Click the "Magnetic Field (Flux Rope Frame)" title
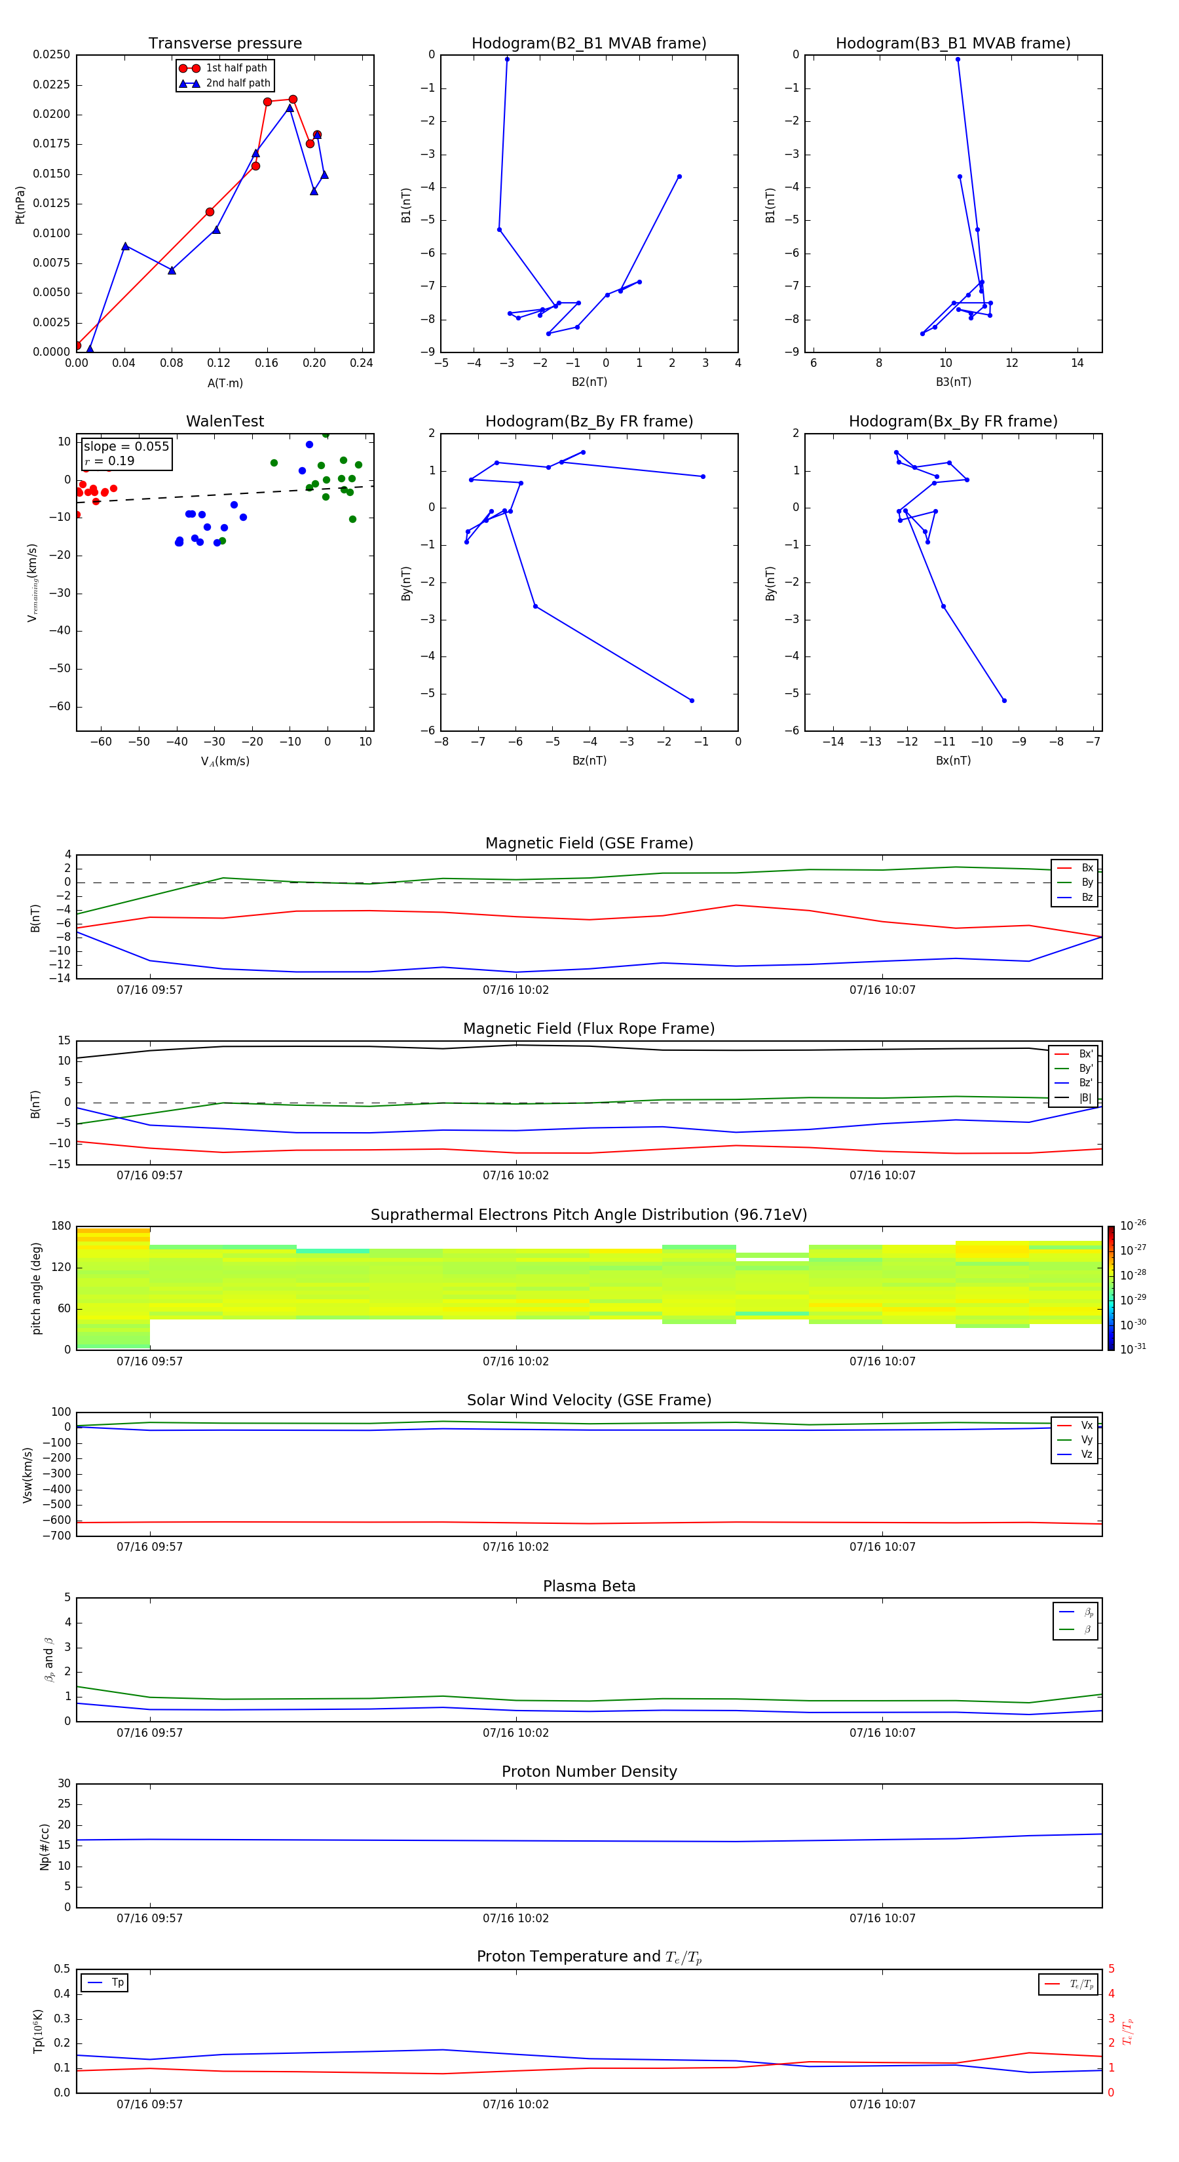Image resolution: width=1179 pixels, height=2162 pixels. tap(589, 1029)
